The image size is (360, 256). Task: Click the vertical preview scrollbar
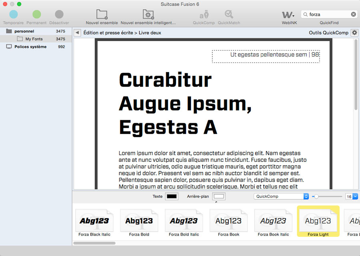356,75
